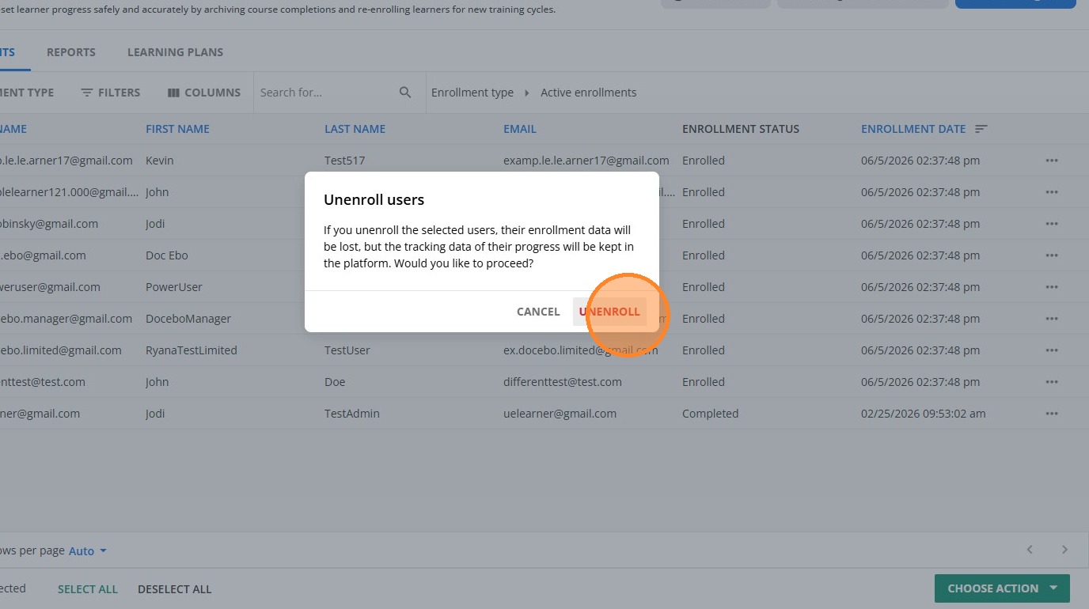This screenshot has width=1089, height=609.
Task: Open the Rows per page Auto dropdown
Action: pyautogui.click(x=88, y=551)
